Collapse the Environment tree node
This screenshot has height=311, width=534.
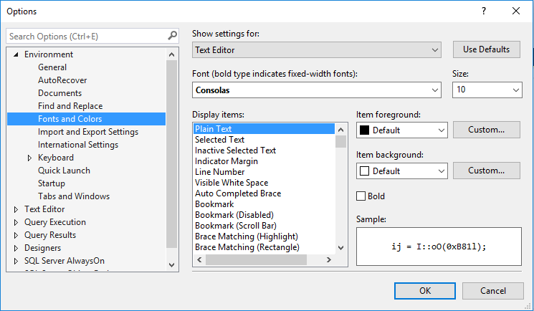(x=16, y=54)
